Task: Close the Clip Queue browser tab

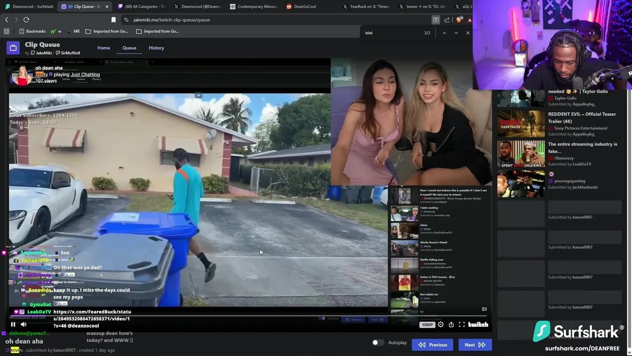Action: (107, 6)
